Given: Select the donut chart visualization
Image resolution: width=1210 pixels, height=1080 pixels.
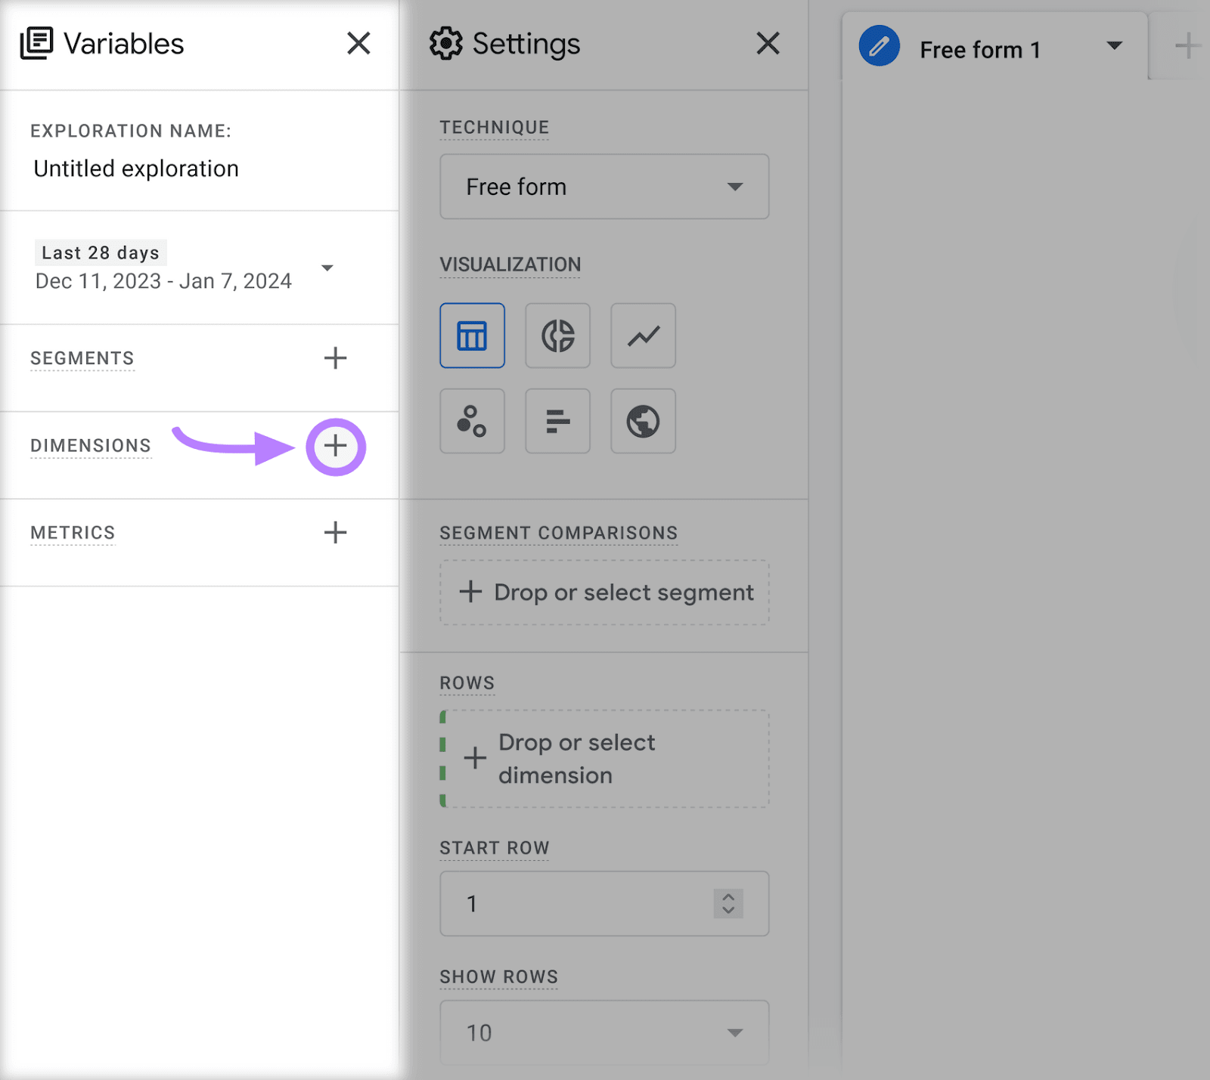Looking at the screenshot, I should (x=557, y=336).
